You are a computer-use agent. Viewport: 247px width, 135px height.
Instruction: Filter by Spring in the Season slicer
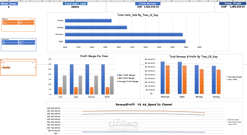point(26,21)
